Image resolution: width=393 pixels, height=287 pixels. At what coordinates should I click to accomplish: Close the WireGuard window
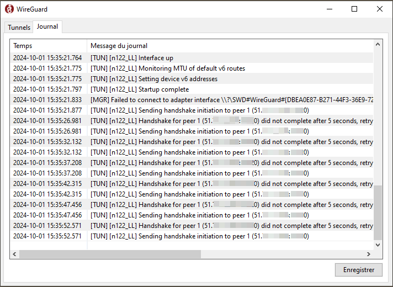[380, 9]
